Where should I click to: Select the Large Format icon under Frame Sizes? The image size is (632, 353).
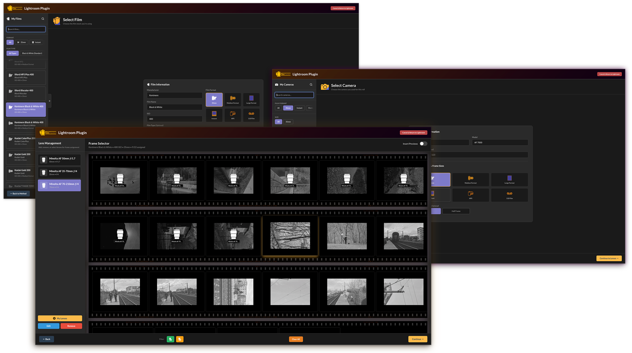[x=509, y=179]
